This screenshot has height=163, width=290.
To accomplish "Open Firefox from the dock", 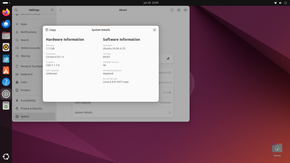I will coord(6,12).
